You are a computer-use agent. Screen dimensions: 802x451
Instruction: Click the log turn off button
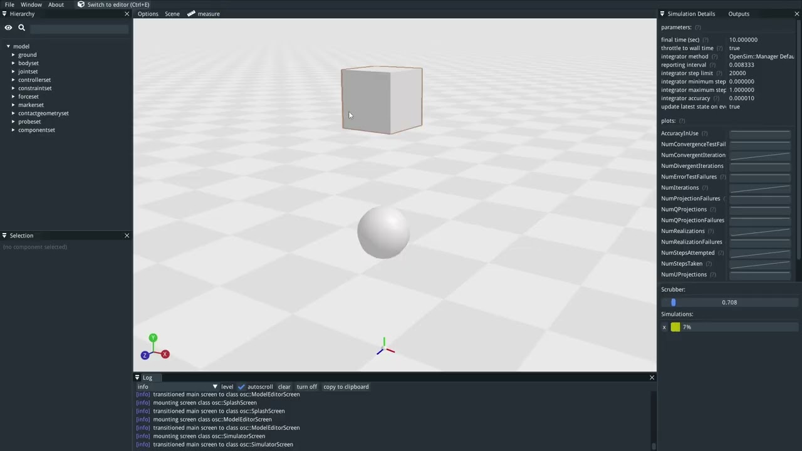(x=307, y=387)
